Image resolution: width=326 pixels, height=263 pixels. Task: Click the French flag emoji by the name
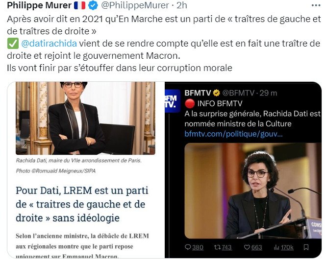pos(79,5)
